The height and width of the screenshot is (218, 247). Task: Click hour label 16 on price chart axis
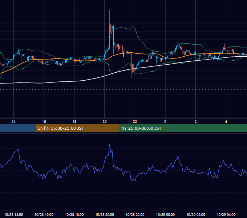tap(44, 122)
